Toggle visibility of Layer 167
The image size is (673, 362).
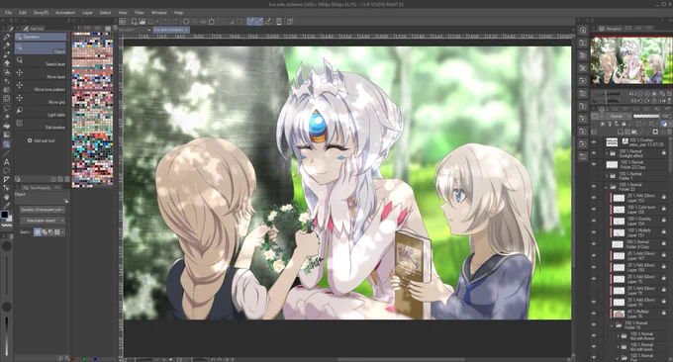pos(594,256)
